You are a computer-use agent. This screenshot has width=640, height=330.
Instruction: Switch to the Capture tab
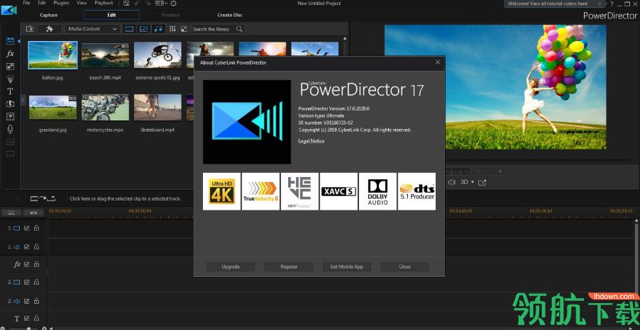coord(48,15)
